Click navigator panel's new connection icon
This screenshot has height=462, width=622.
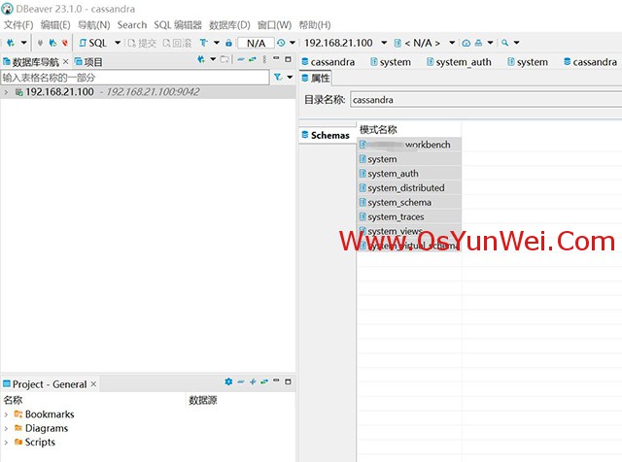click(201, 59)
